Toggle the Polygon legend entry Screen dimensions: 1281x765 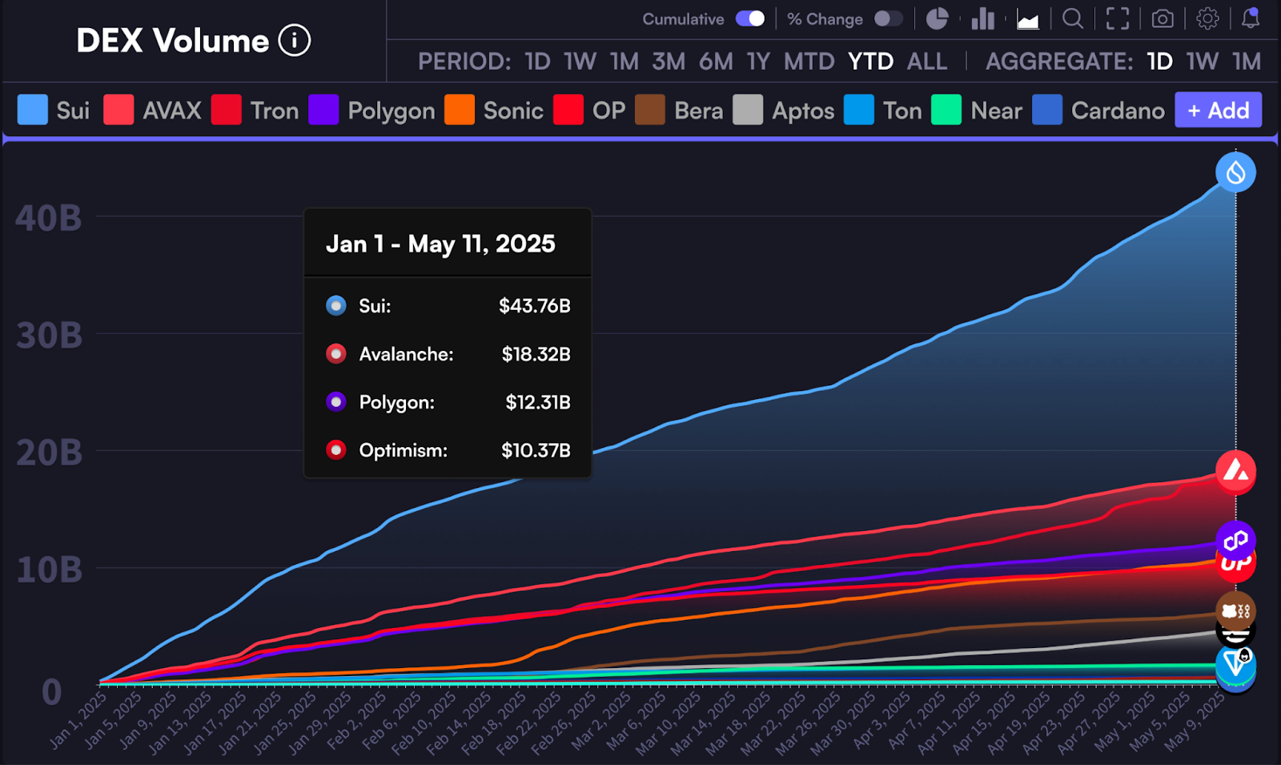[371, 110]
